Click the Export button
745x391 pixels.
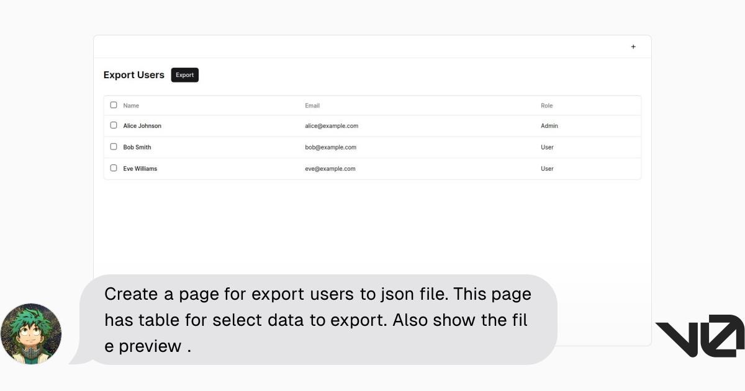(x=185, y=75)
